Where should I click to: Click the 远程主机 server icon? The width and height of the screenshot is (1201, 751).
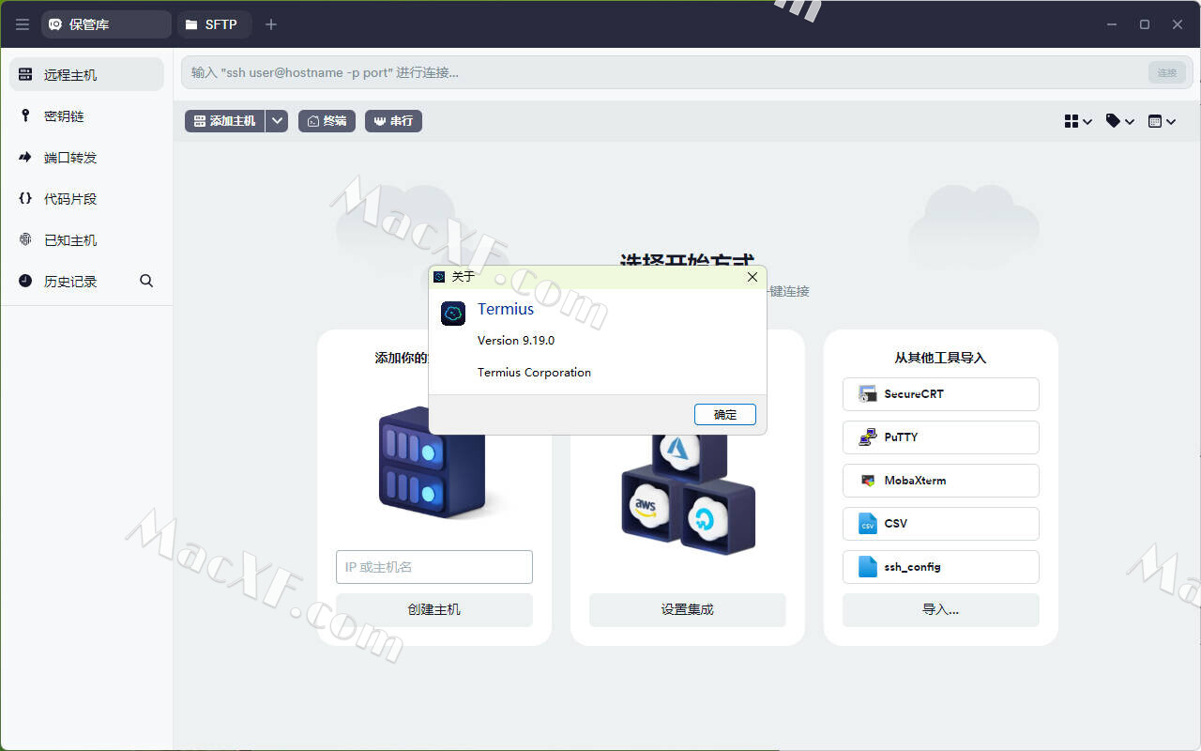25,74
